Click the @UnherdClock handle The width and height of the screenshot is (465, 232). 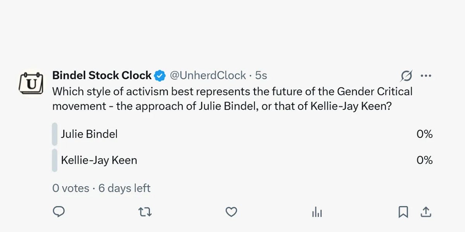pos(208,75)
